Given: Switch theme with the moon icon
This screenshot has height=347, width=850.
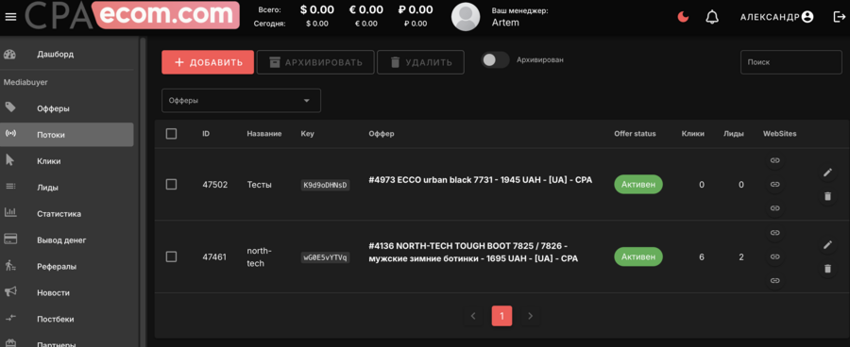Looking at the screenshot, I should [683, 17].
